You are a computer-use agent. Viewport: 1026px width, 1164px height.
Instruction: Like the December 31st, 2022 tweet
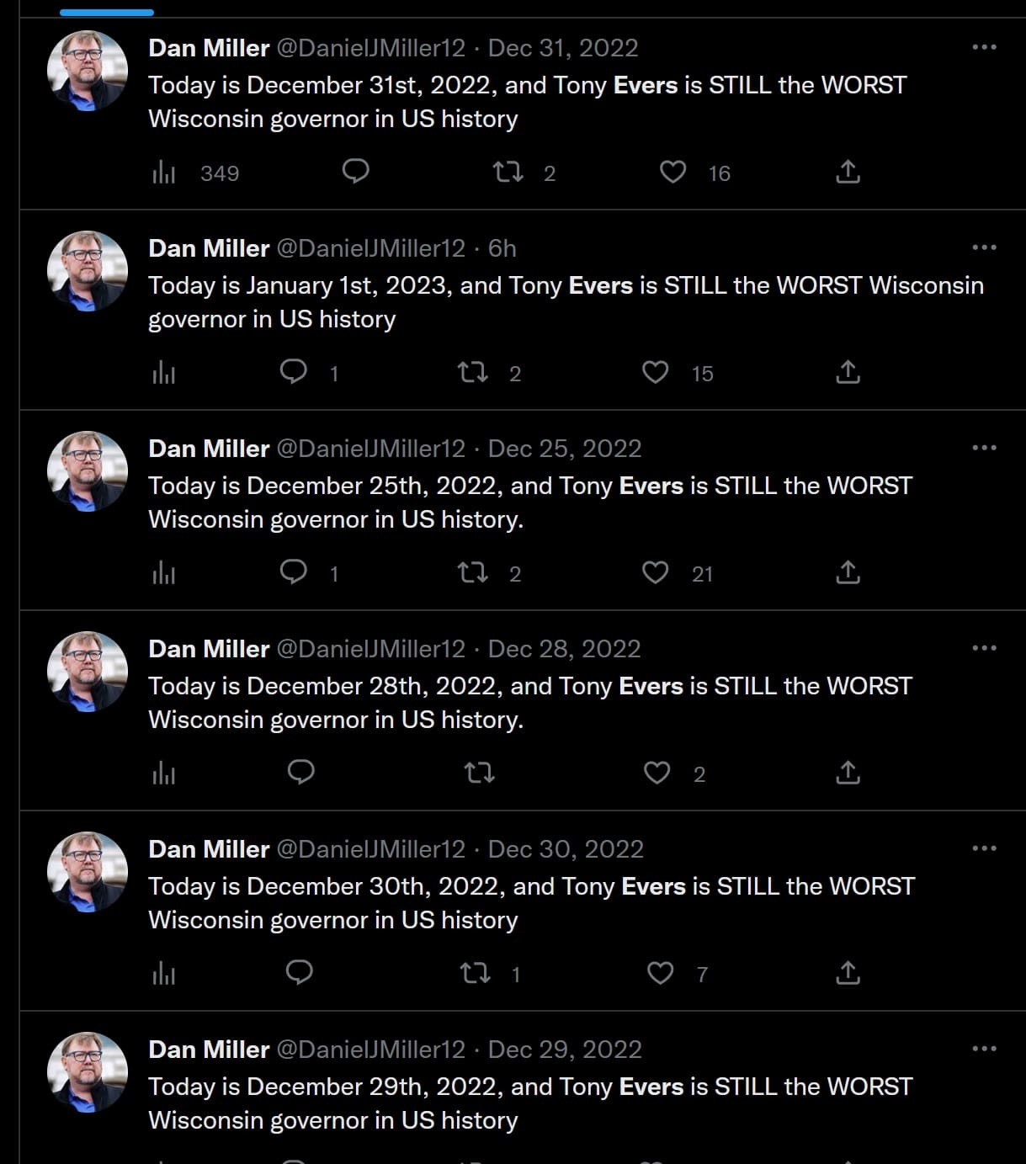coord(672,173)
